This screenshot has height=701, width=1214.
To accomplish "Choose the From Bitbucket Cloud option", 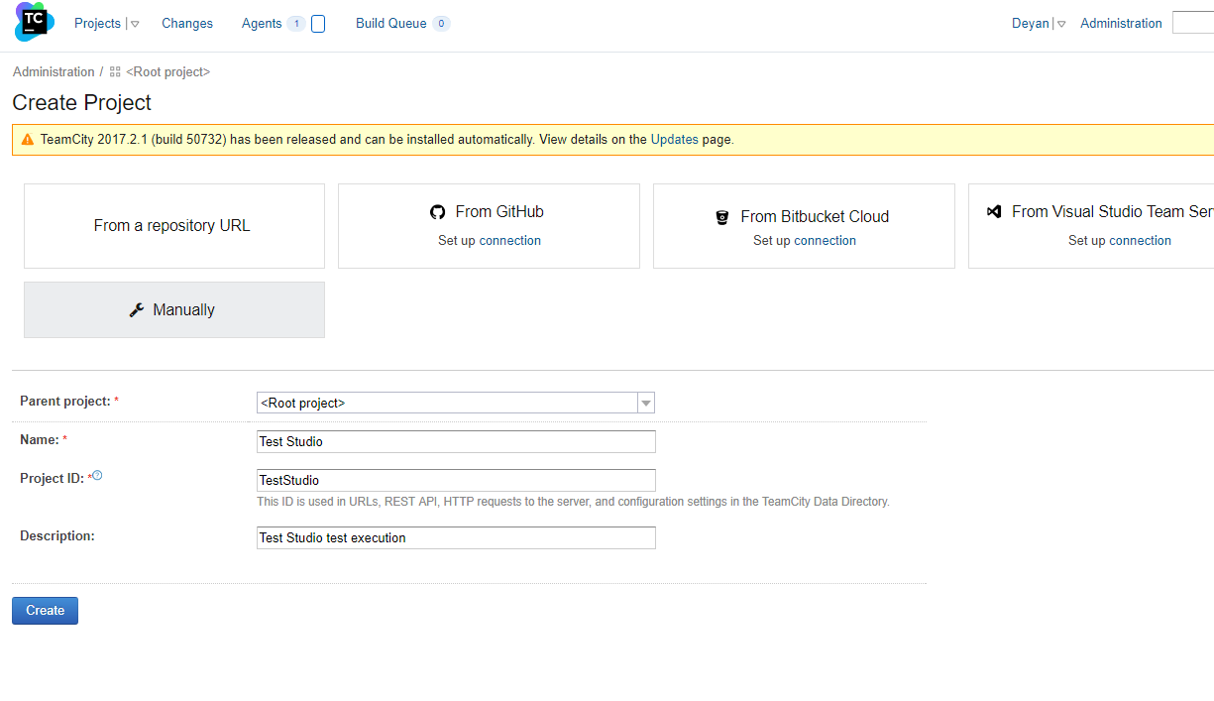I will [804, 226].
